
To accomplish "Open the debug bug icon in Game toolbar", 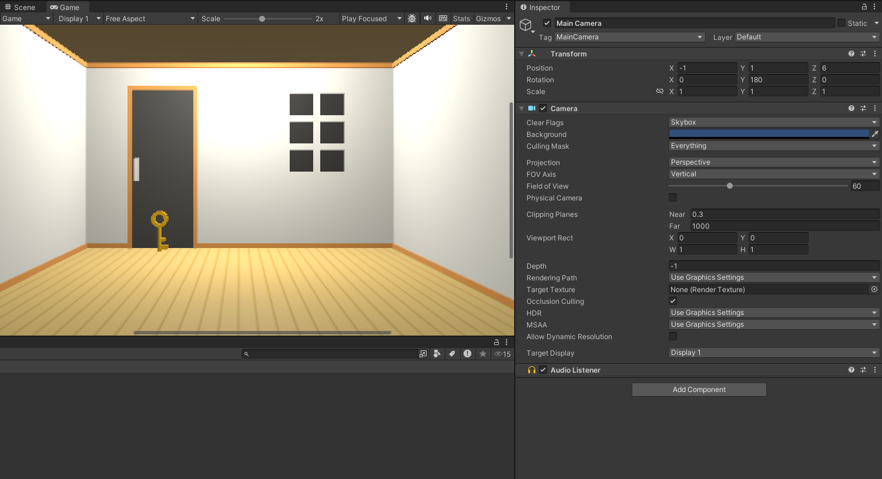I will pyautogui.click(x=412, y=18).
